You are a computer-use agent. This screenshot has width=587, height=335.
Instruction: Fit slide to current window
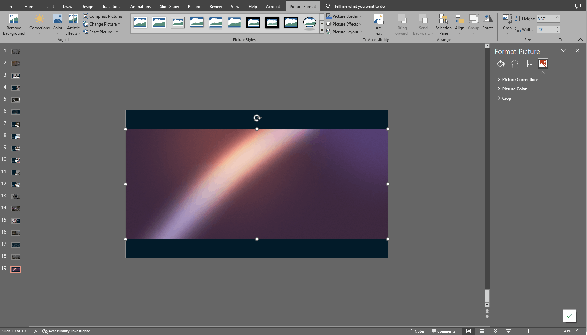point(578,331)
